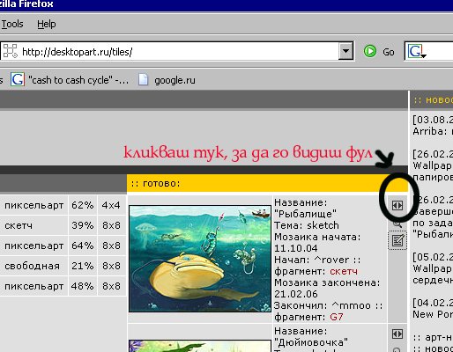Expand the address bar history dropdown
The height and width of the screenshot is (352, 453).
coord(345,51)
